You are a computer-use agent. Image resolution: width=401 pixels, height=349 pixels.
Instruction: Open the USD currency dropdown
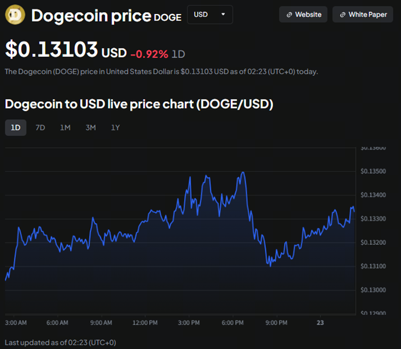click(x=209, y=15)
